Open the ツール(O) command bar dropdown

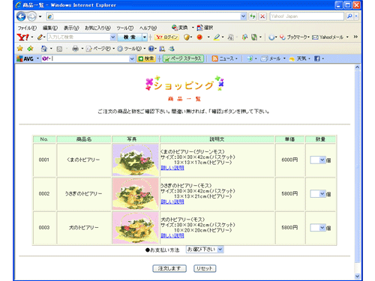pyautogui.click(x=131, y=49)
